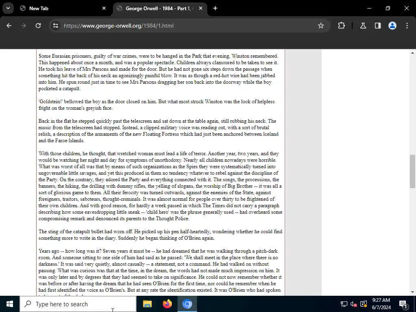The image size is (416, 312).
Task: Open the Windows Start menu
Action: pos(10,304)
